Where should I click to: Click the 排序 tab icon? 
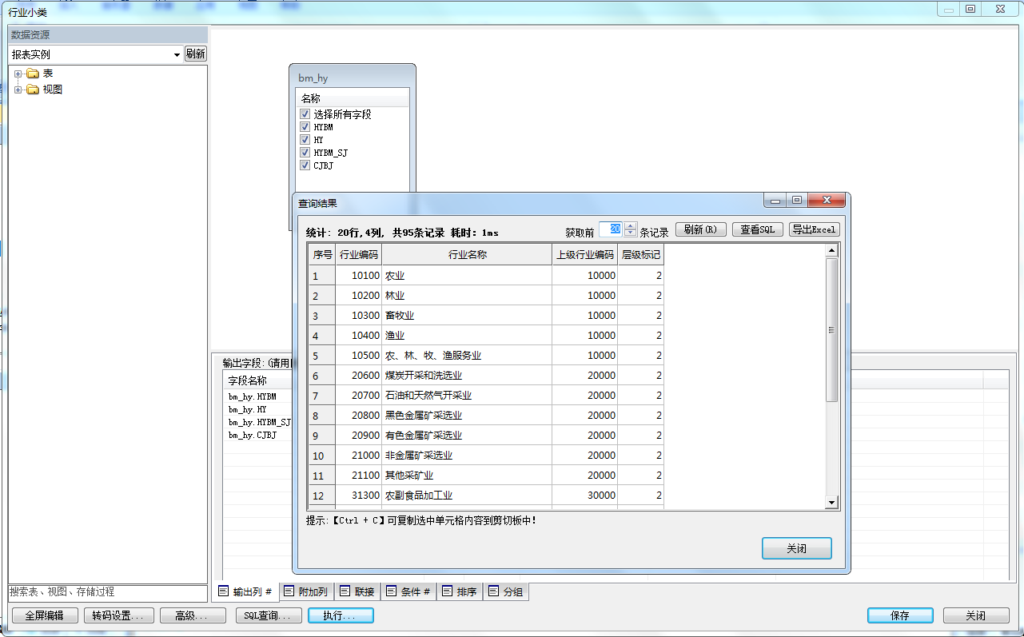point(448,592)
